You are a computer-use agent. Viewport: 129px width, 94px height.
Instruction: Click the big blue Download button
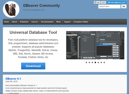pyautogui.click(x=33, y=66)
